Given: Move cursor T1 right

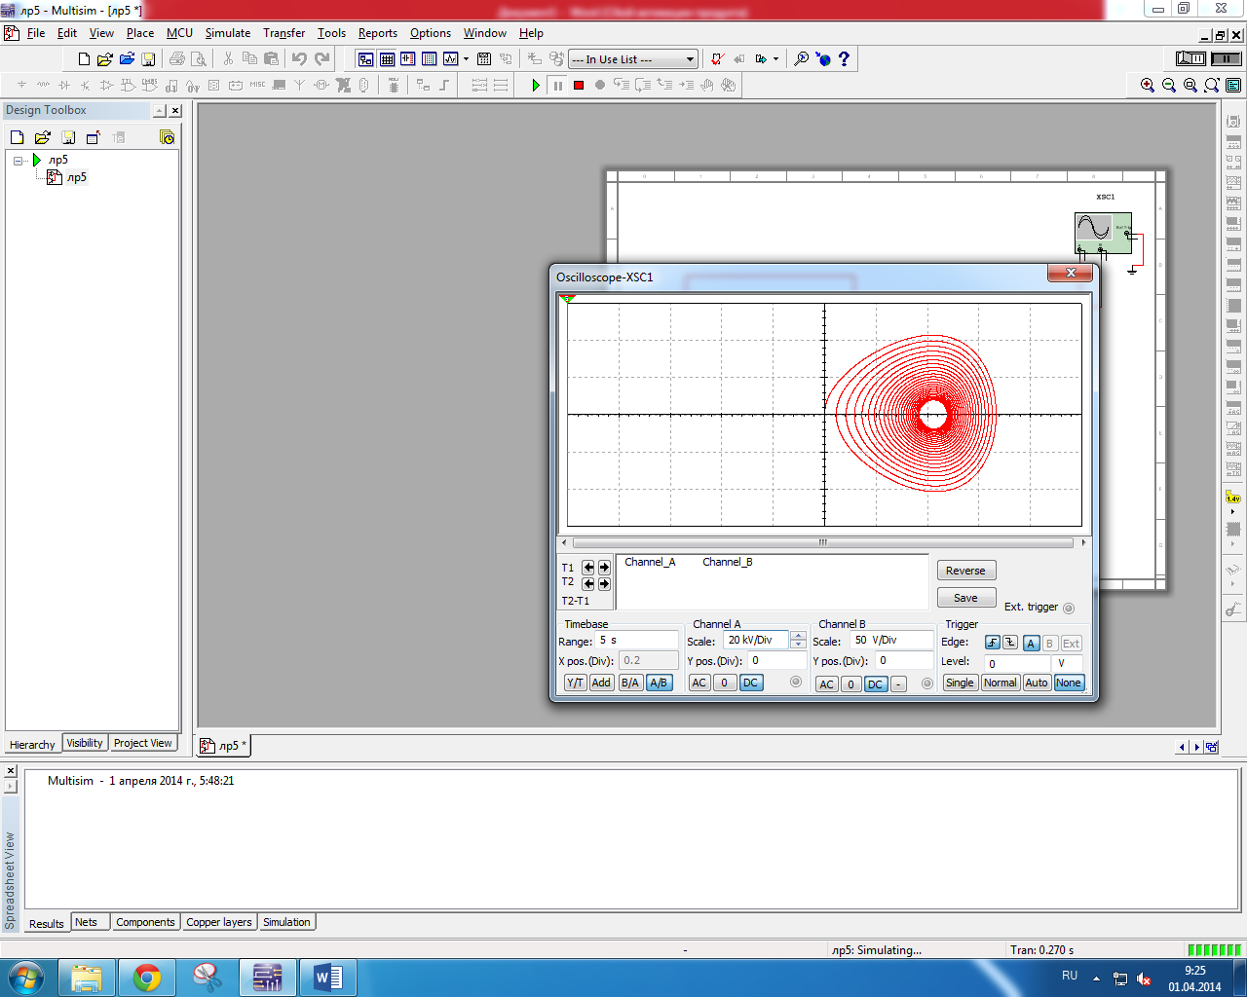Looking at the screenshot, I should click(604, 568).
